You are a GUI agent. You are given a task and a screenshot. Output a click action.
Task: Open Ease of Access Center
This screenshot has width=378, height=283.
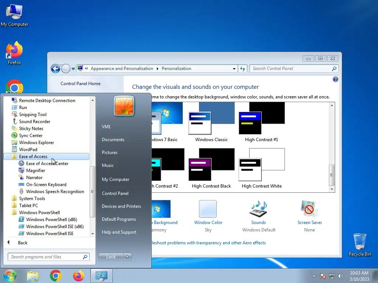click(x=44, y=163)
